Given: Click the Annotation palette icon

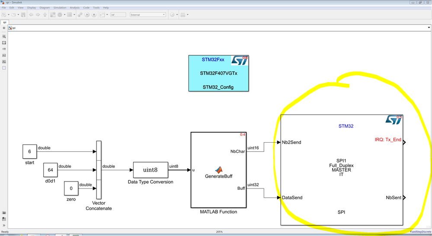Looking at the screenshot, I should 4,55.
